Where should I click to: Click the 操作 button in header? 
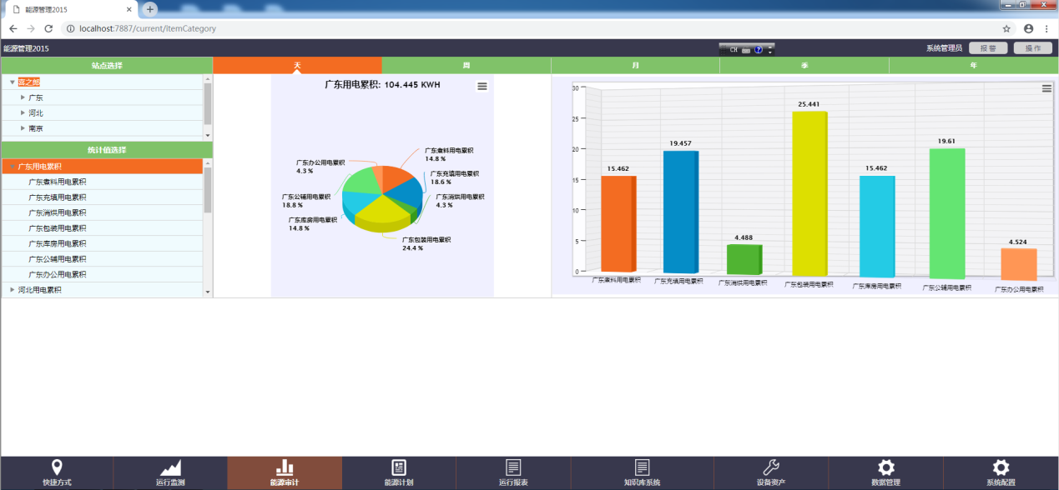[1032, 48]
